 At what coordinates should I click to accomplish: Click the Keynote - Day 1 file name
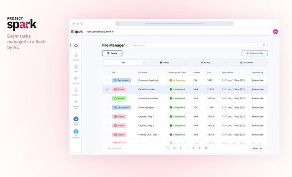click(x=146, y=116)
